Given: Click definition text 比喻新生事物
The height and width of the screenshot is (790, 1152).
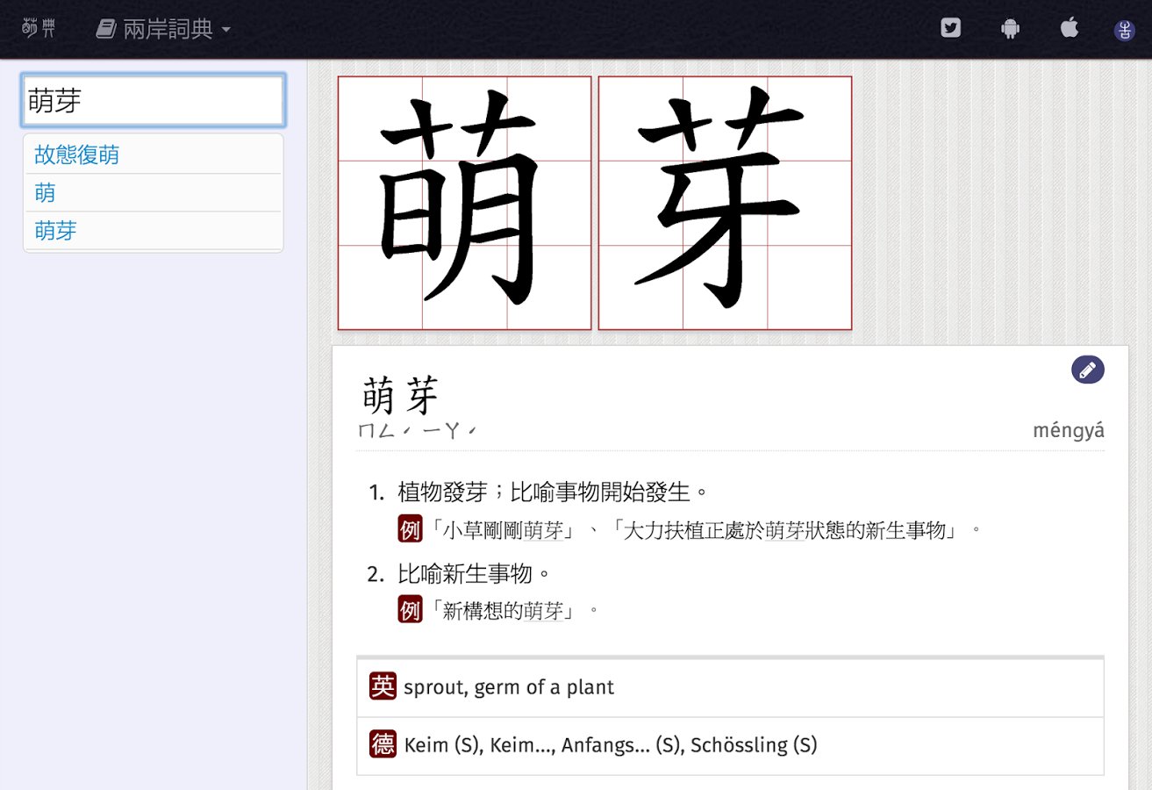Looking at the screenshot, I should tap(475, 574).
